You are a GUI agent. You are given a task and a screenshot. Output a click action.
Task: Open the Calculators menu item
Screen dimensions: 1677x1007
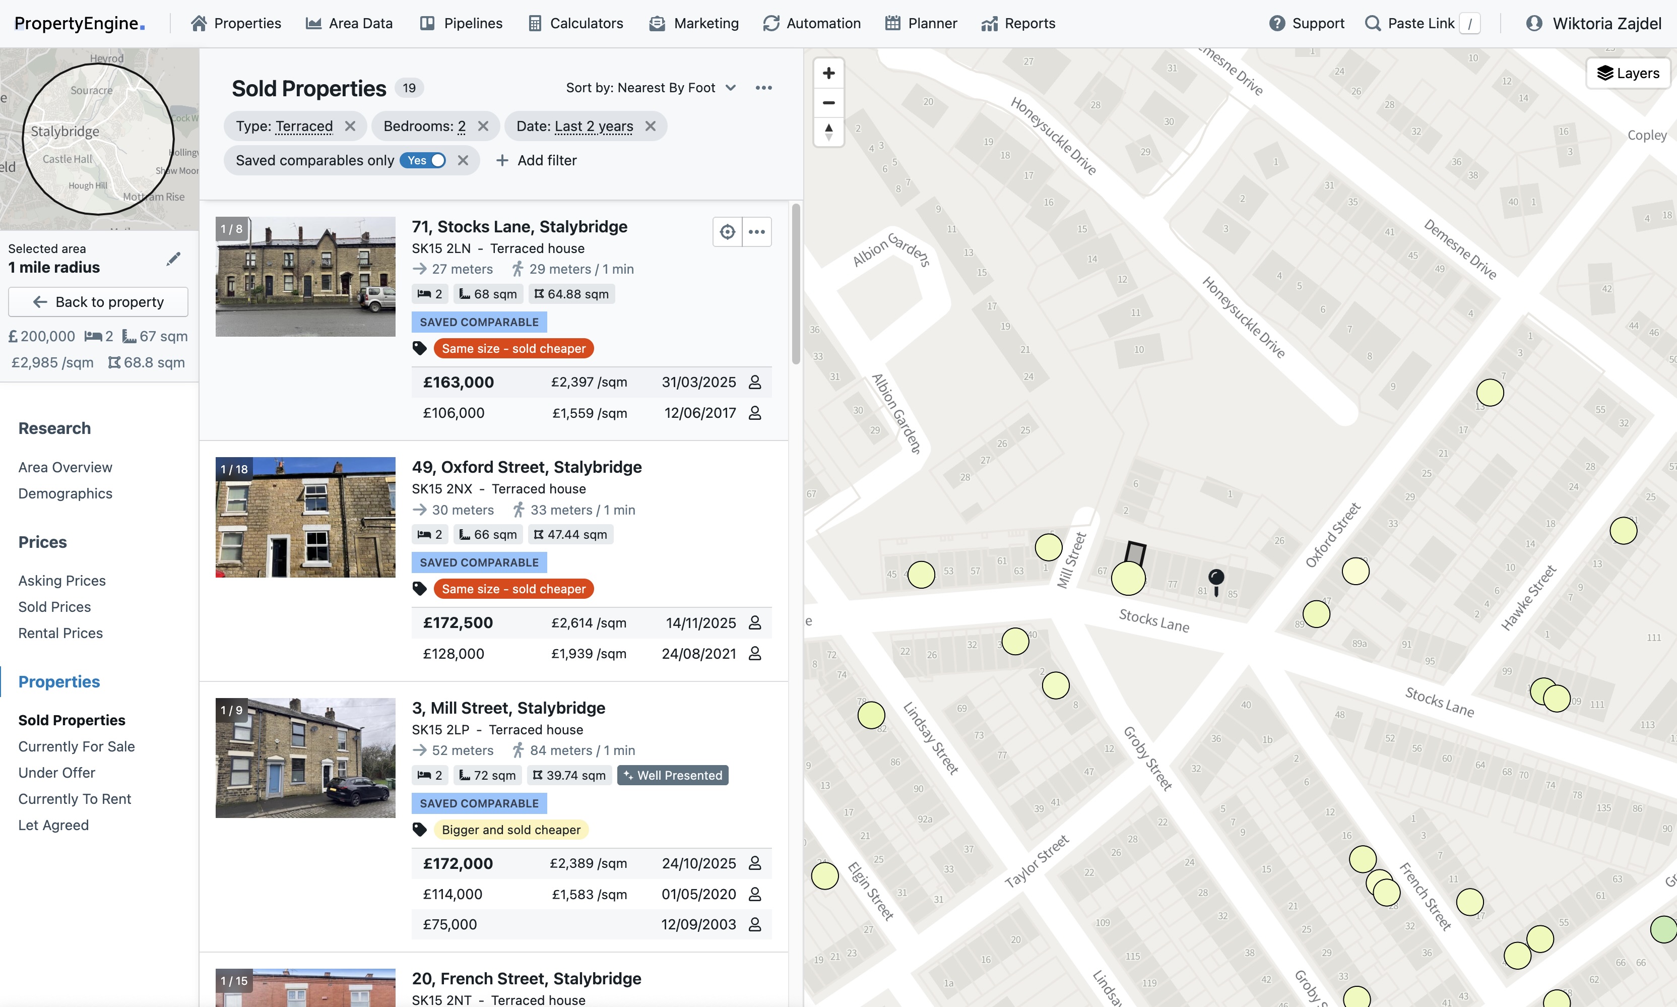tap(575, 23)
